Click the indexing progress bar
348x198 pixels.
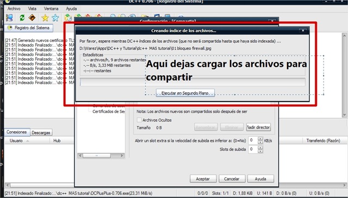click(x=192, y=82)
